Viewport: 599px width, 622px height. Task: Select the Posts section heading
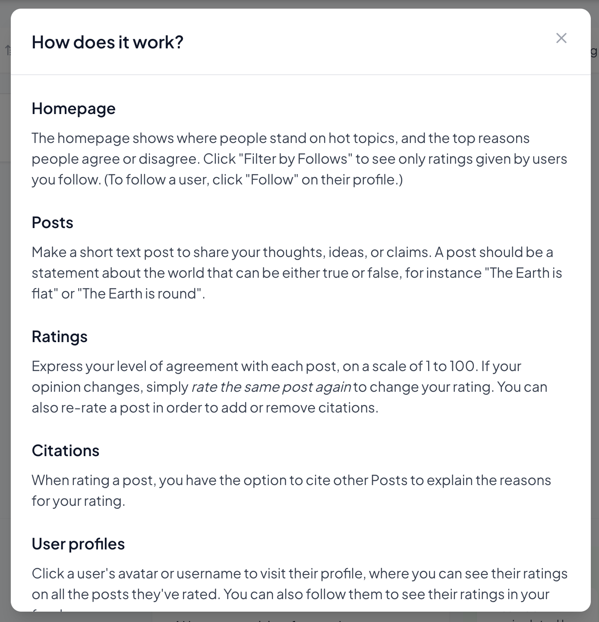[x=52, y=222]
